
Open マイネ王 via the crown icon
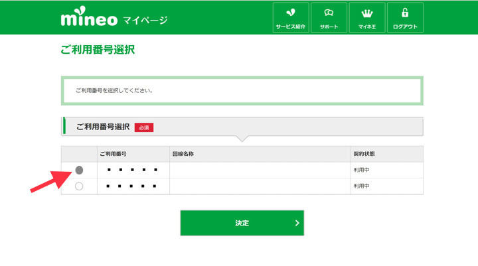pyautogui.click(x=366, y=13)
